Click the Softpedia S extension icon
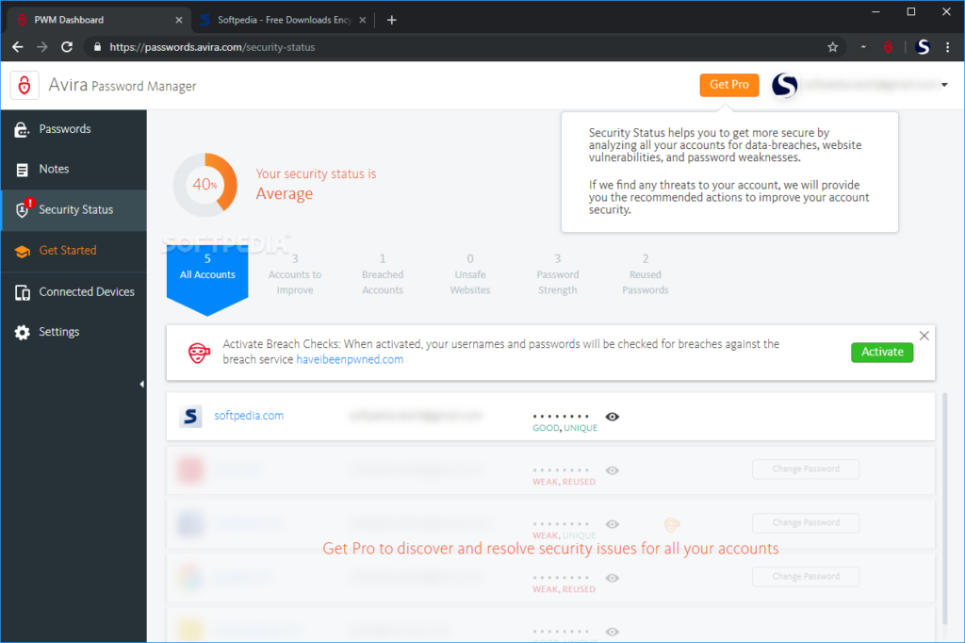The image size is (965, 643). coord(922,47)
